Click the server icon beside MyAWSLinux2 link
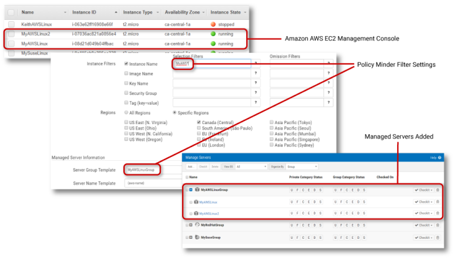 point(196,213)
